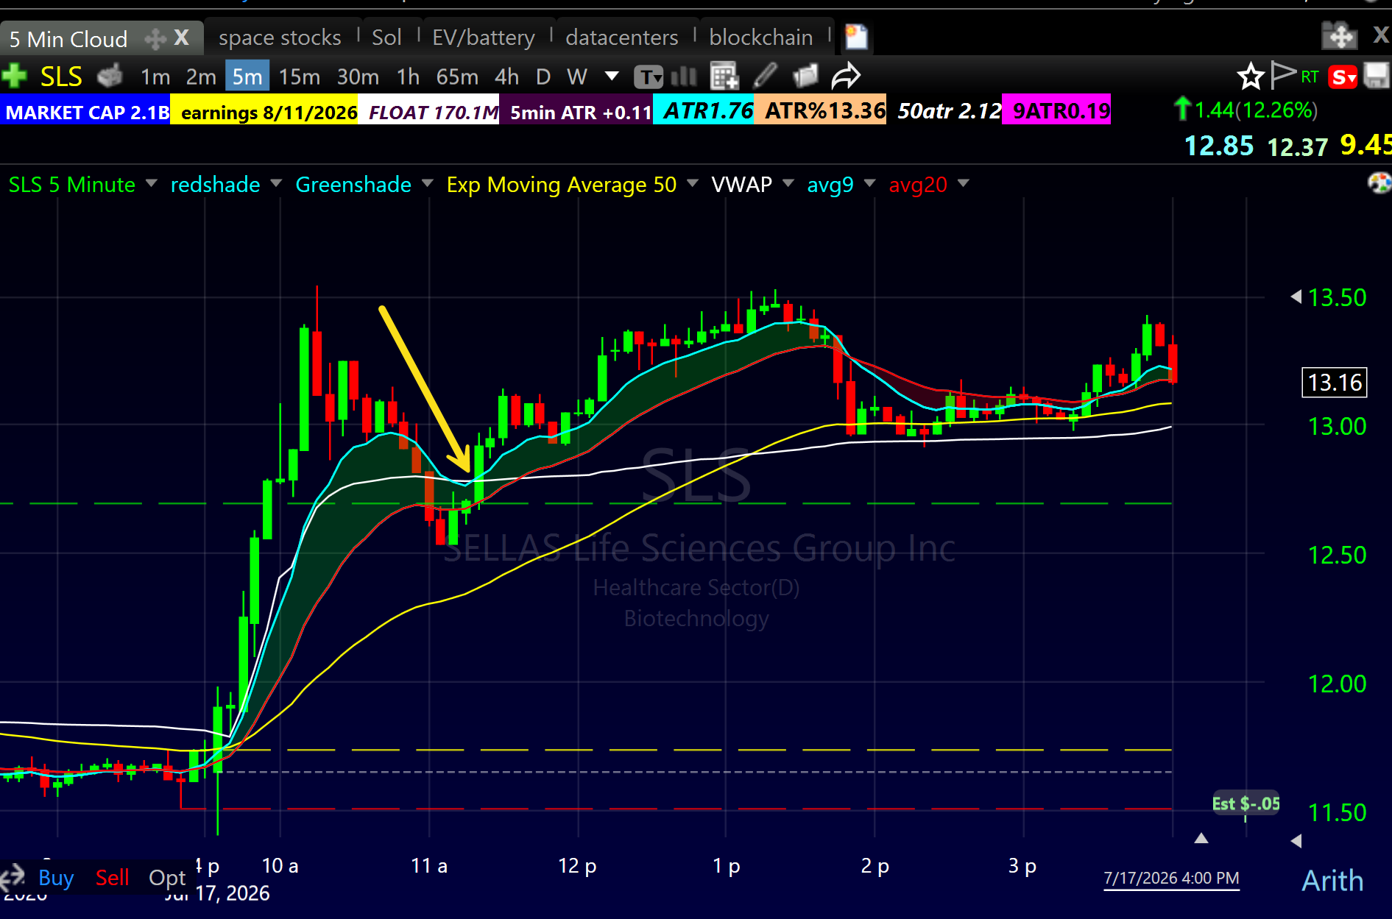Select the 2m timeframe
The width and height of the screenshot is (1392, 919).
tap(200, 77)
